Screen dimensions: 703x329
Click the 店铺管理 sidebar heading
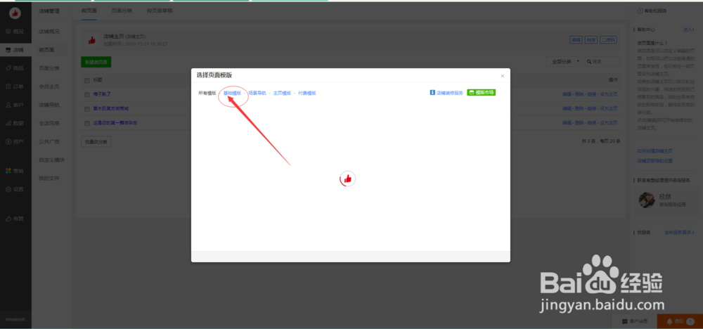49,11
